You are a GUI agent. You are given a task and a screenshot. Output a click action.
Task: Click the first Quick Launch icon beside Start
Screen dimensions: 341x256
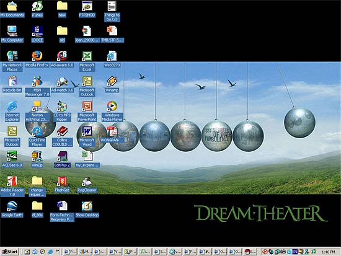[x=27, y=252]
